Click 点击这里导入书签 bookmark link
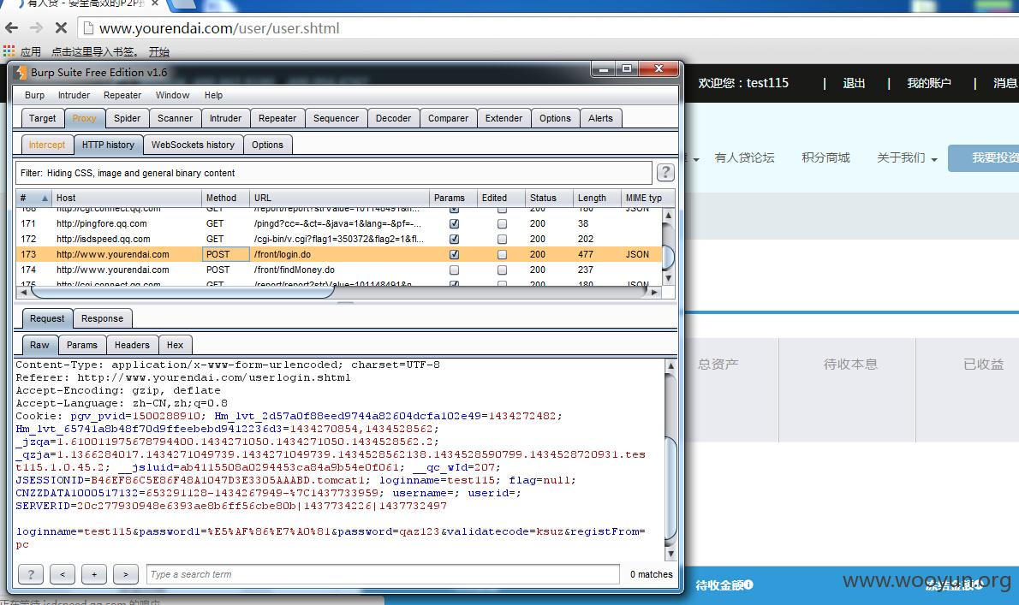Image resolution: width=1019 pixels, height=605 pixels. pyautogui.click(x=95, y=52)
